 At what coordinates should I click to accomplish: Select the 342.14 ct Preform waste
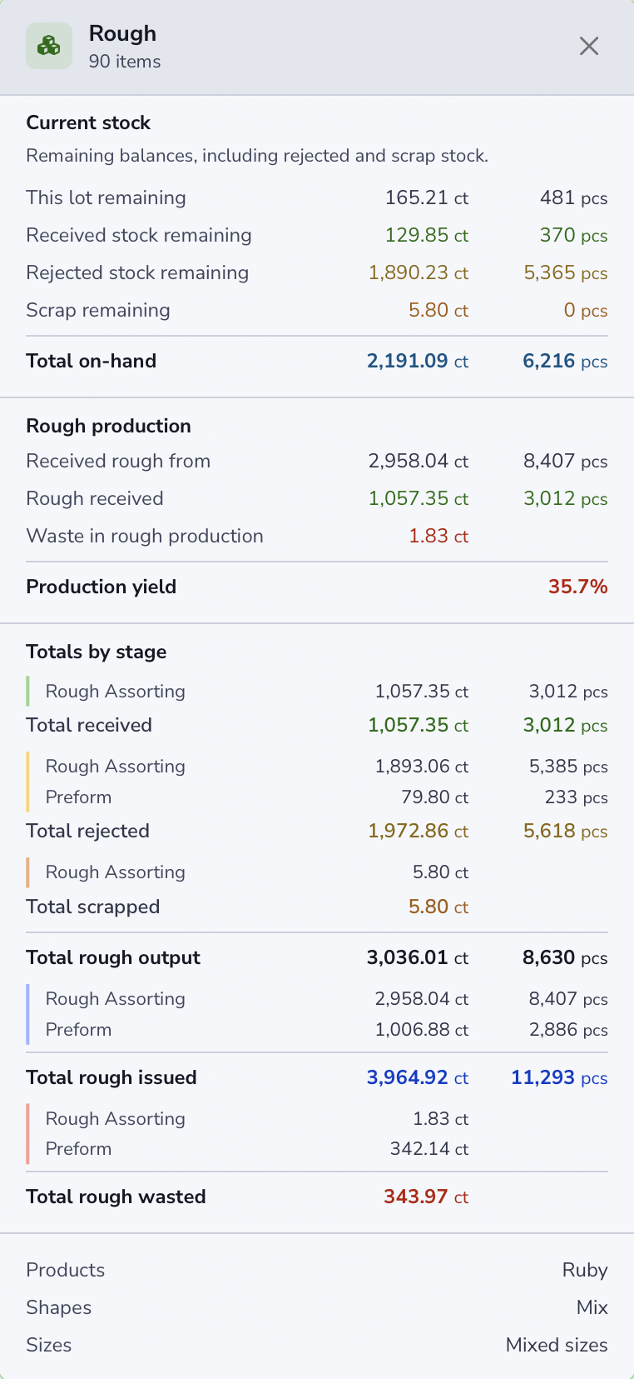coord(429,1149)
